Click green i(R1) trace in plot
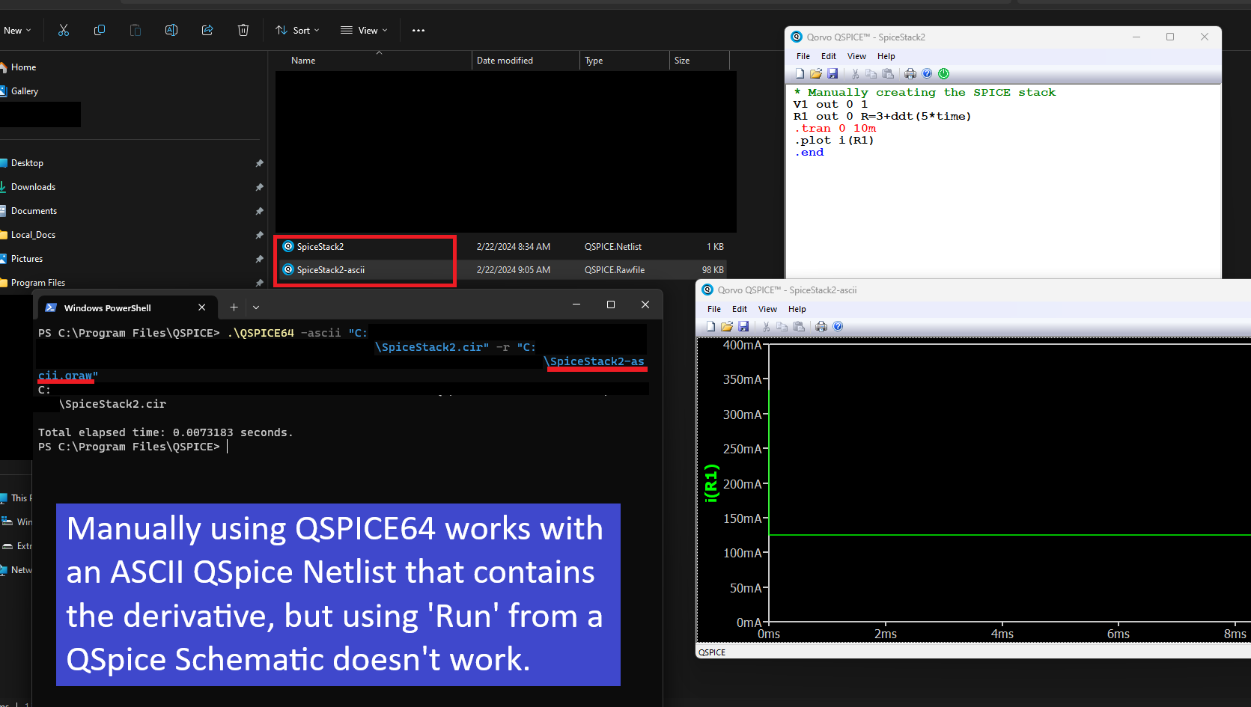 1009,535
